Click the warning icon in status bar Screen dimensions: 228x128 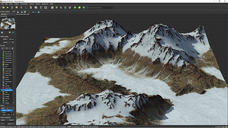pyautogui.click(x=226, y=127)
